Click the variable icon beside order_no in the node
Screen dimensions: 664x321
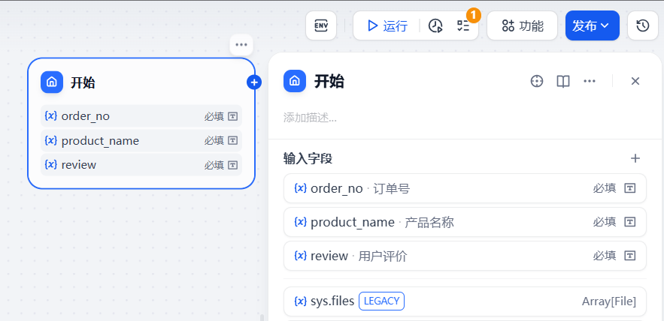click(x=51, y=115)
